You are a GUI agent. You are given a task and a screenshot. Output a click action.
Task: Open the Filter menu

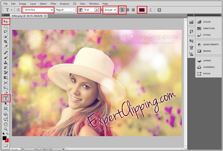53,4
